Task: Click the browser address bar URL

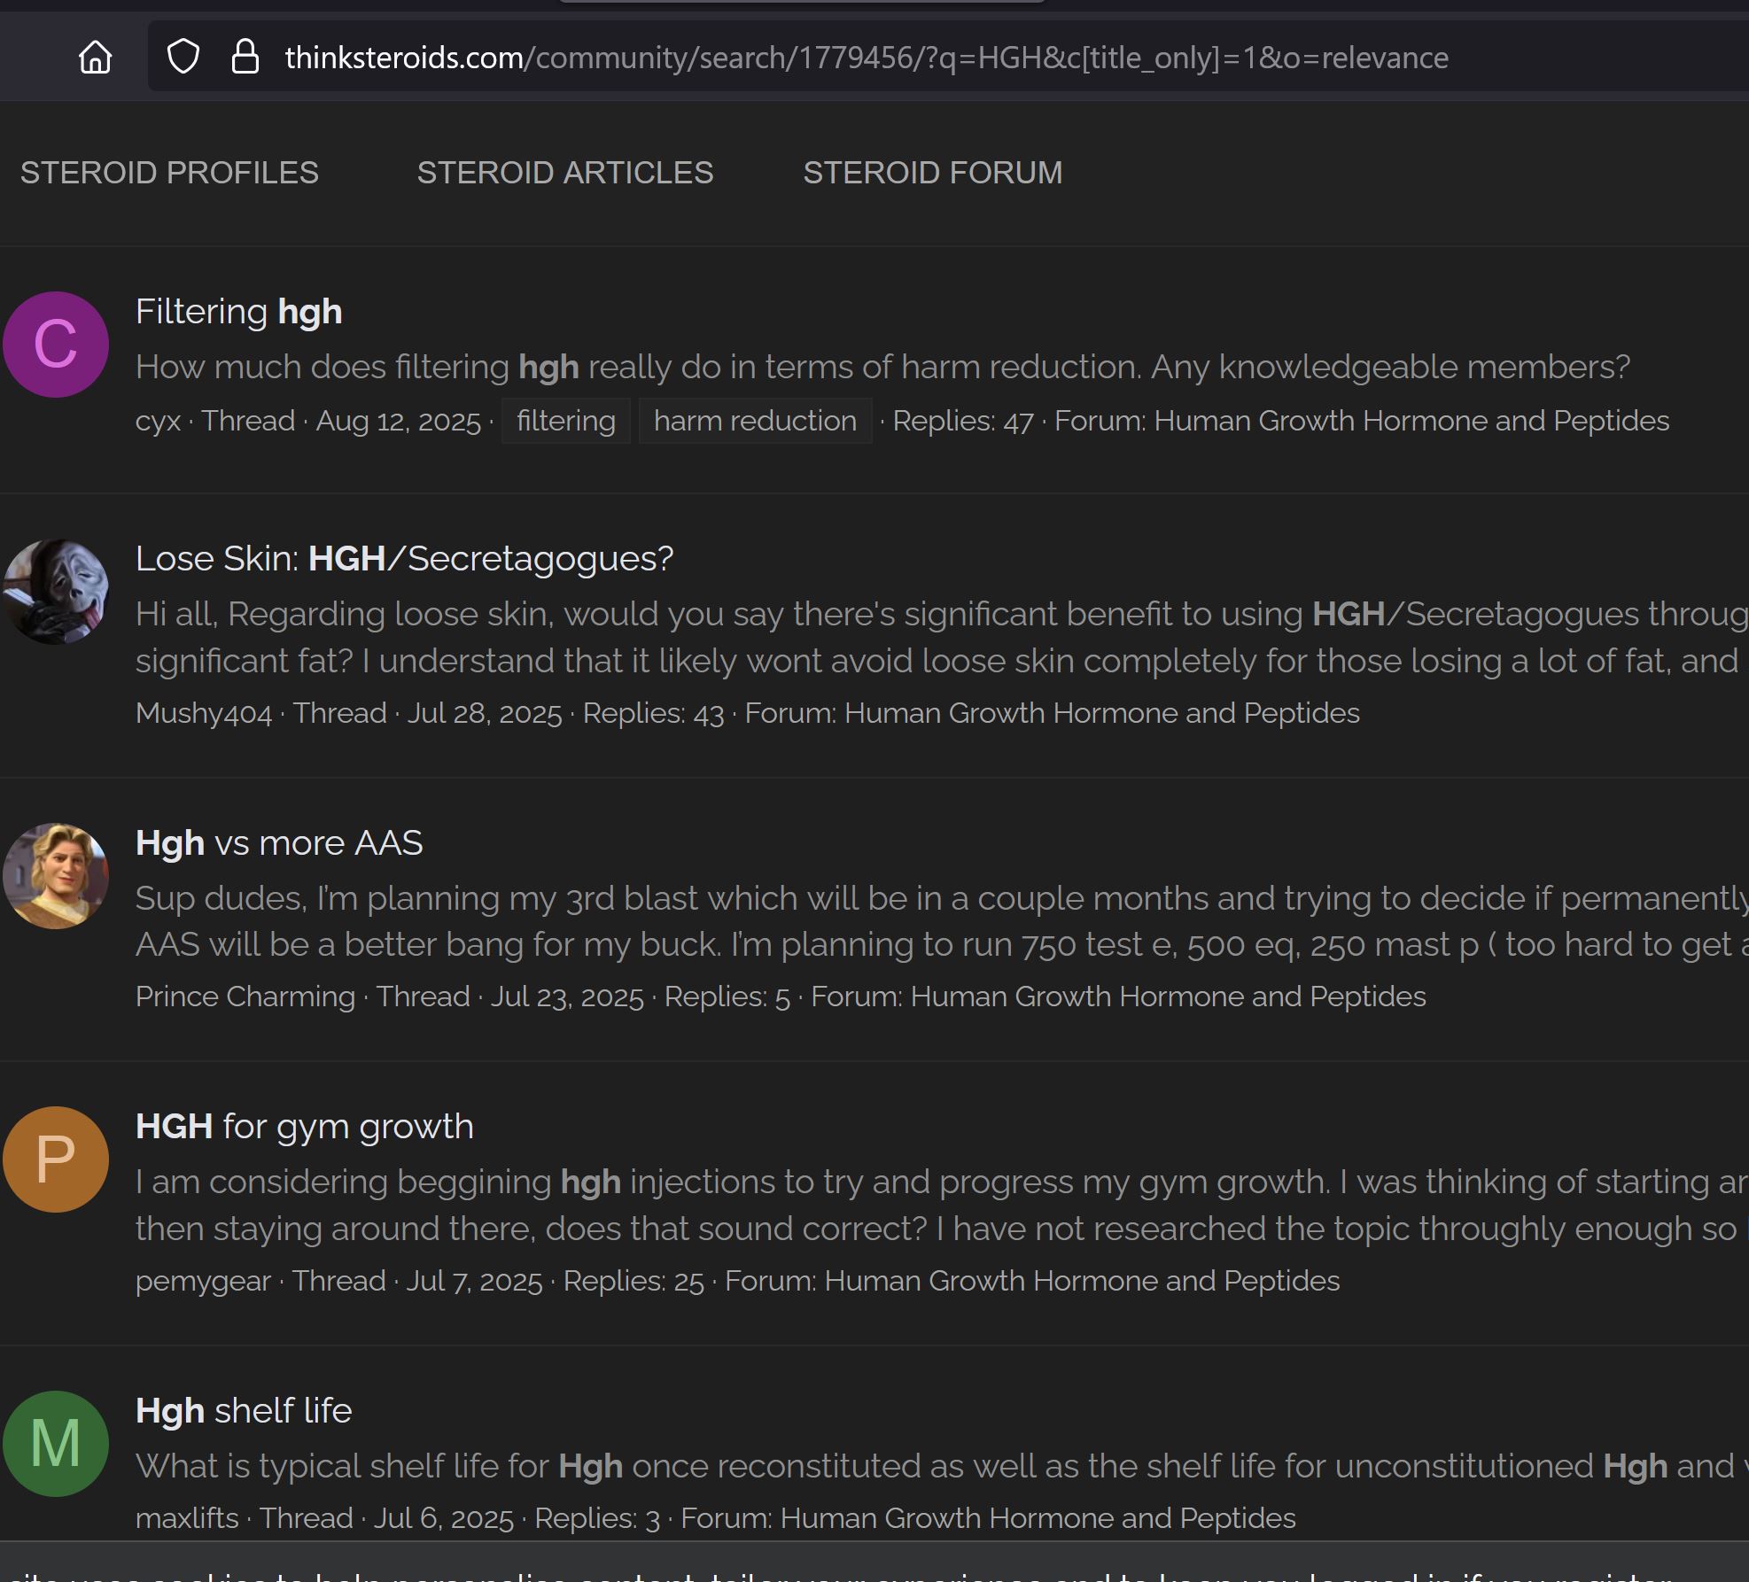Action: (866, 58)
